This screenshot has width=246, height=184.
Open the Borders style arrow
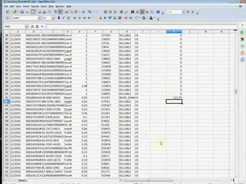[140, 18]
